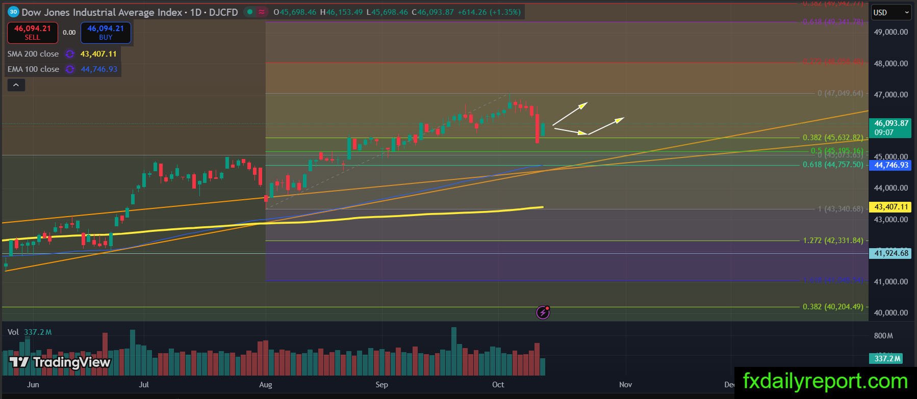Change the 1D chart interval in the legend
Image resolution: width=917 pixels, height=399 pixels.
click(x=196, y=12)
